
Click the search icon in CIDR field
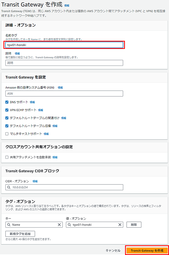tap(9, 187)
